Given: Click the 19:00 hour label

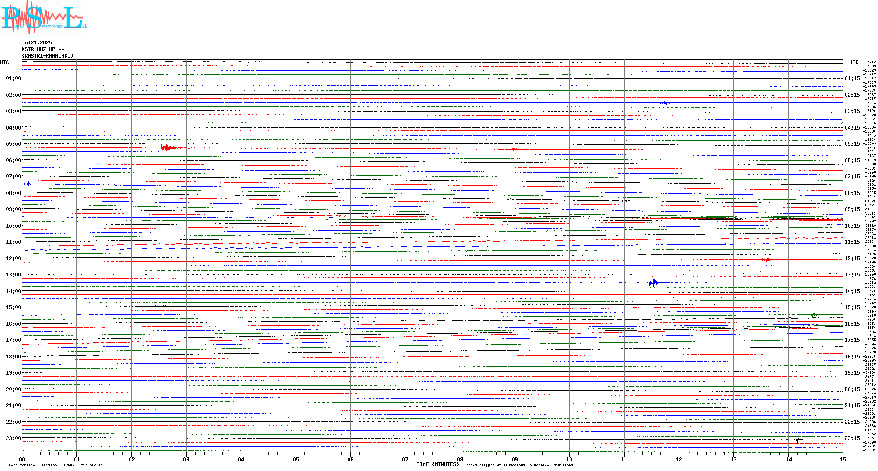Looking at the screenshot, I should [14, 373].
